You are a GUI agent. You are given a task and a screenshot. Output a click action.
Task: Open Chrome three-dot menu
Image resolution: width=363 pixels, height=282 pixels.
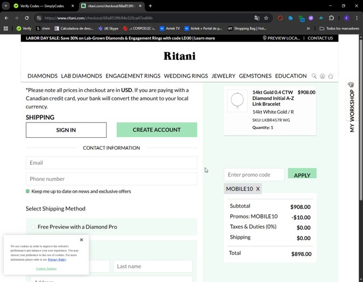click(357, 18)
